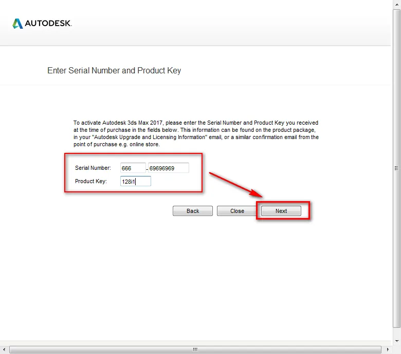This screenshot has height=354, width=401.
Task: Click the activation instructions paragraph
Action: point(196,133)
